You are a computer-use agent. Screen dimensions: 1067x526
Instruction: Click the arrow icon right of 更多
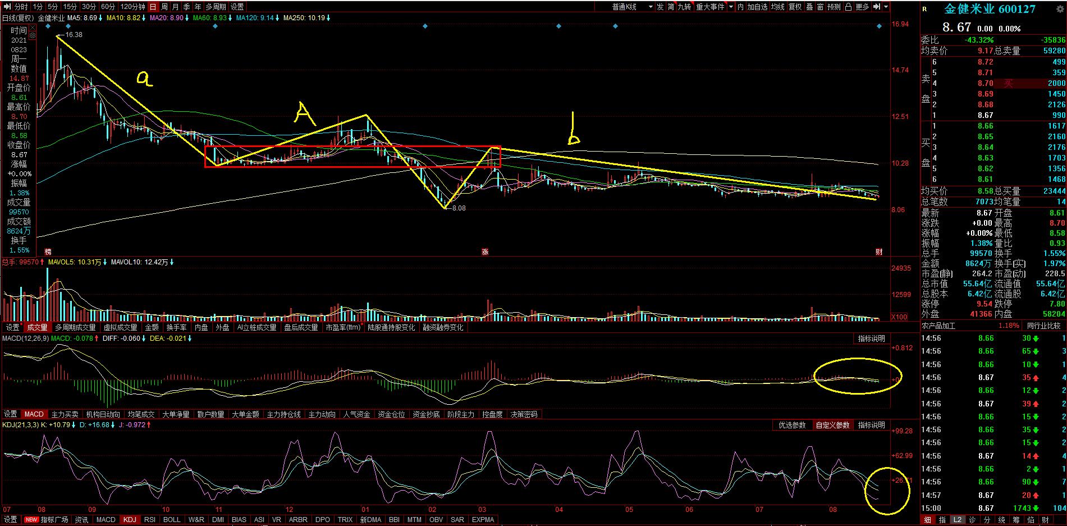coord(876,7)
